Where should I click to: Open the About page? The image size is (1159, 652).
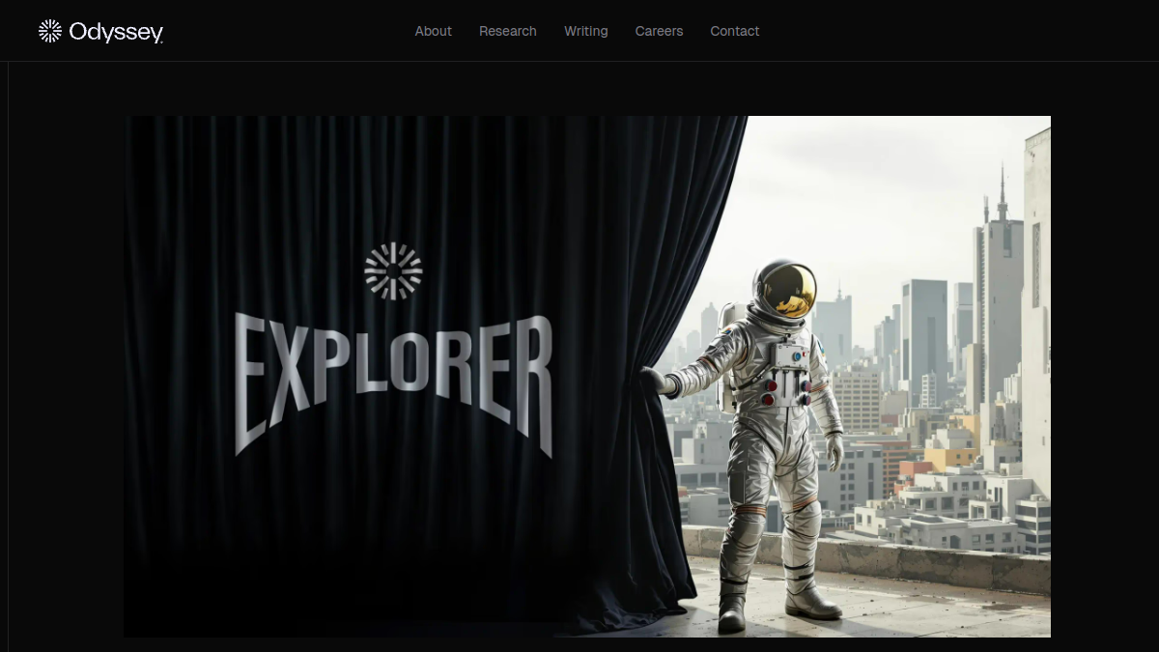click(434, 31)
